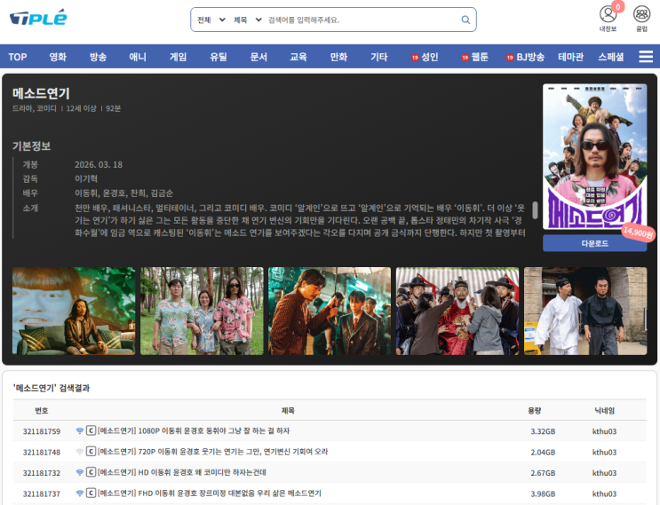Open the 유틸 menu

218,57
